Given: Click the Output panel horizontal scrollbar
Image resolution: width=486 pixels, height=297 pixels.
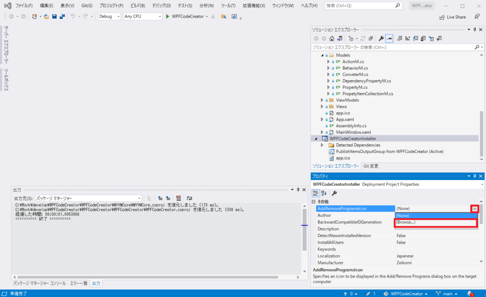Looking at the screenshot, I should 148,277.
